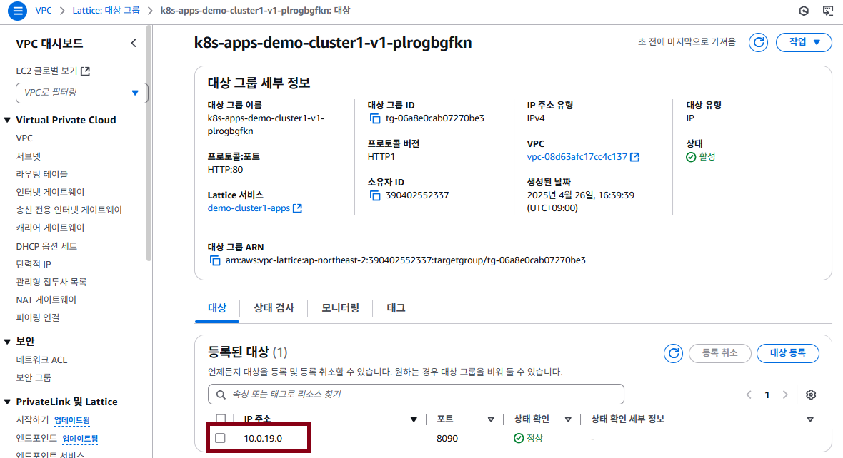Select all targets header checkbox
This screenshot has height=458, width=843.
coord(221,419)
